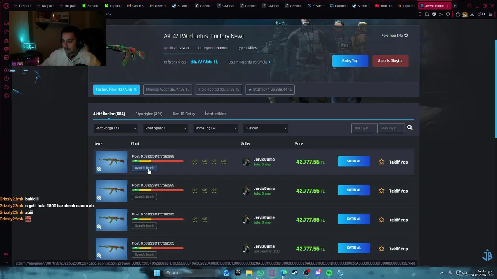
Task: Open browser downloads icon in toolbar
Action: 472,14
